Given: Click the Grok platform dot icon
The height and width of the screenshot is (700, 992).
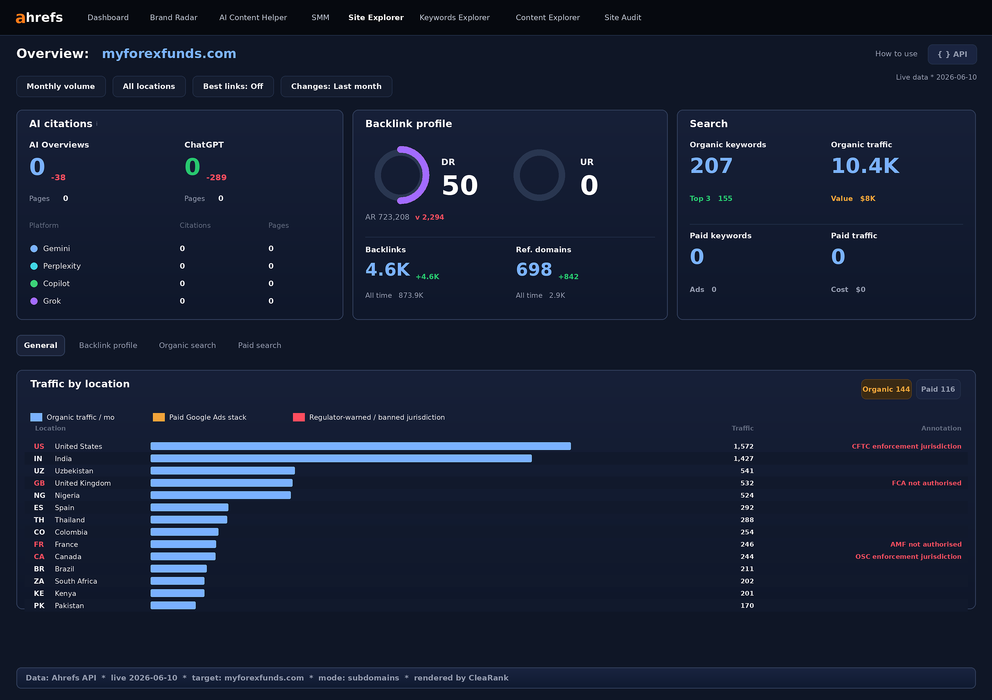Looking at the screenshot, I should coord(34,301).
